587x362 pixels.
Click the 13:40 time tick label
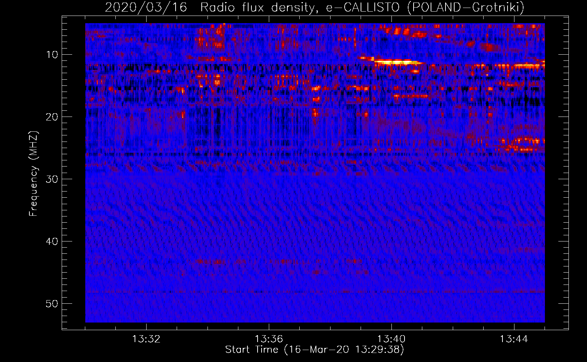(391, 339)
